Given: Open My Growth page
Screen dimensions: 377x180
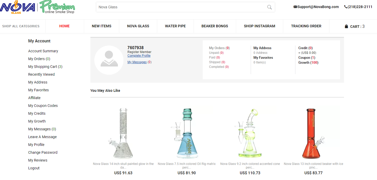Looking at the screenshot, I should [x=37, y=121].
